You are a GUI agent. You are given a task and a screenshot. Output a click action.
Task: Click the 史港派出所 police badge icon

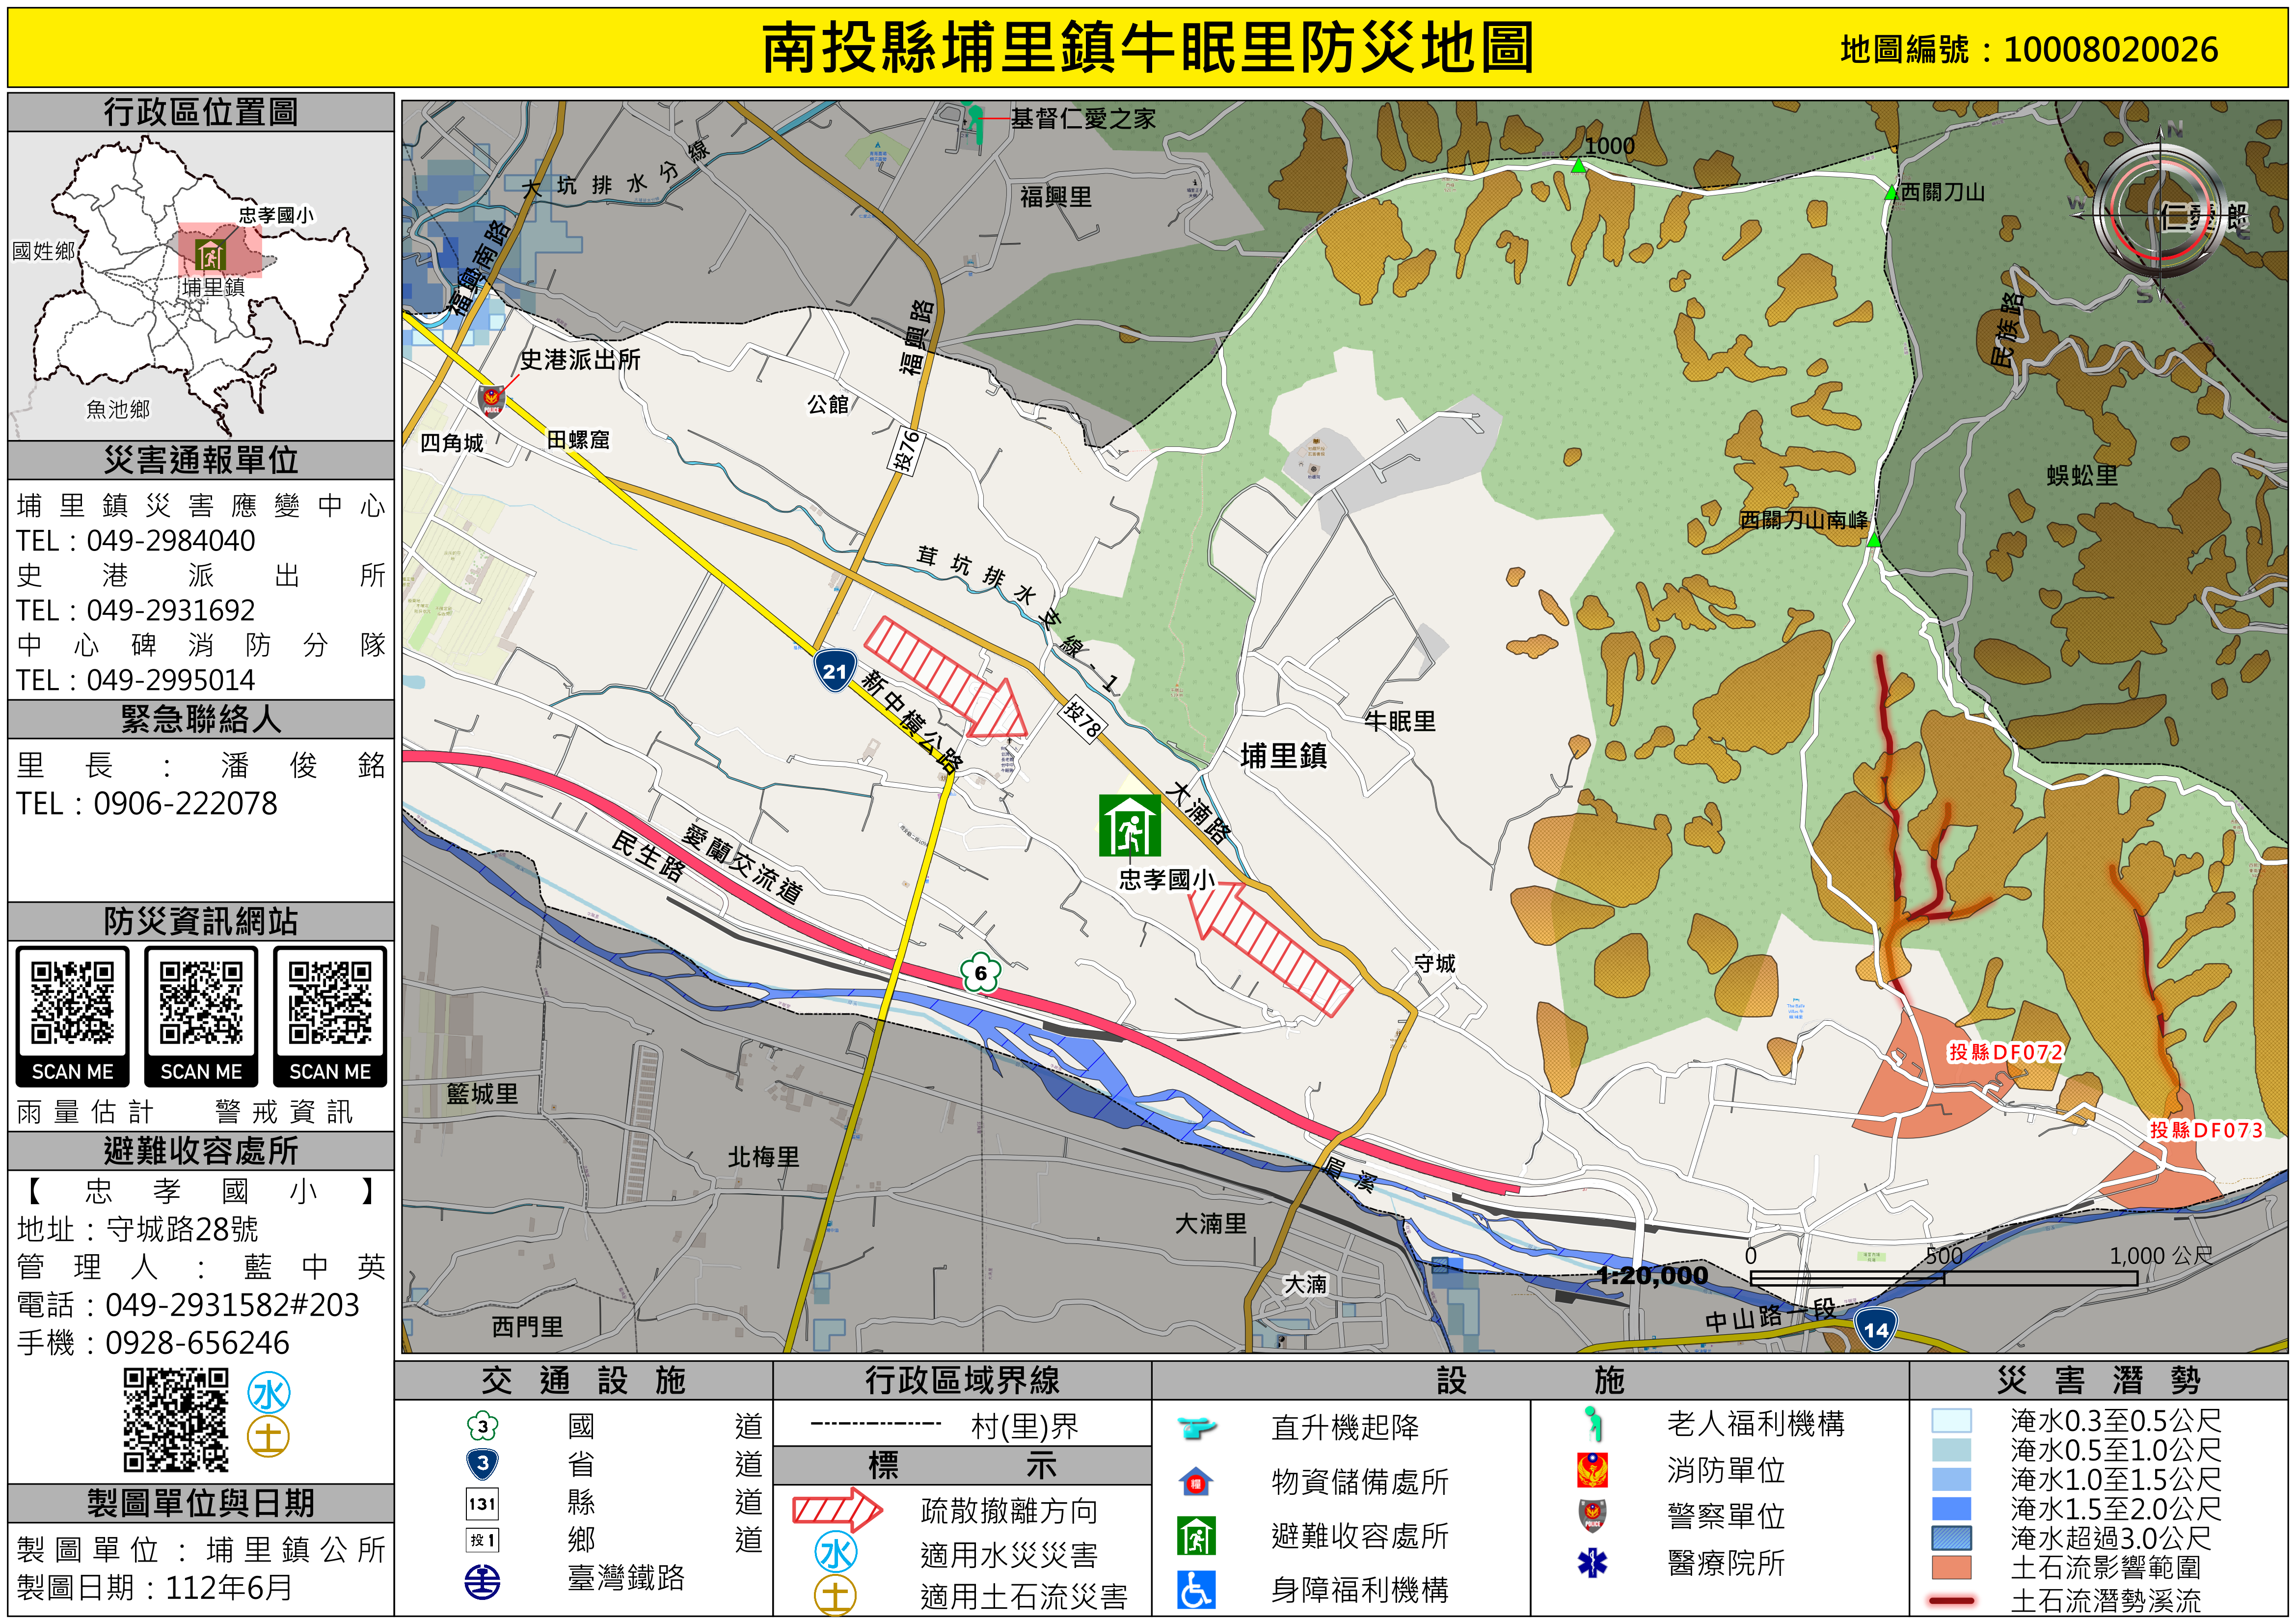point(491,400)
